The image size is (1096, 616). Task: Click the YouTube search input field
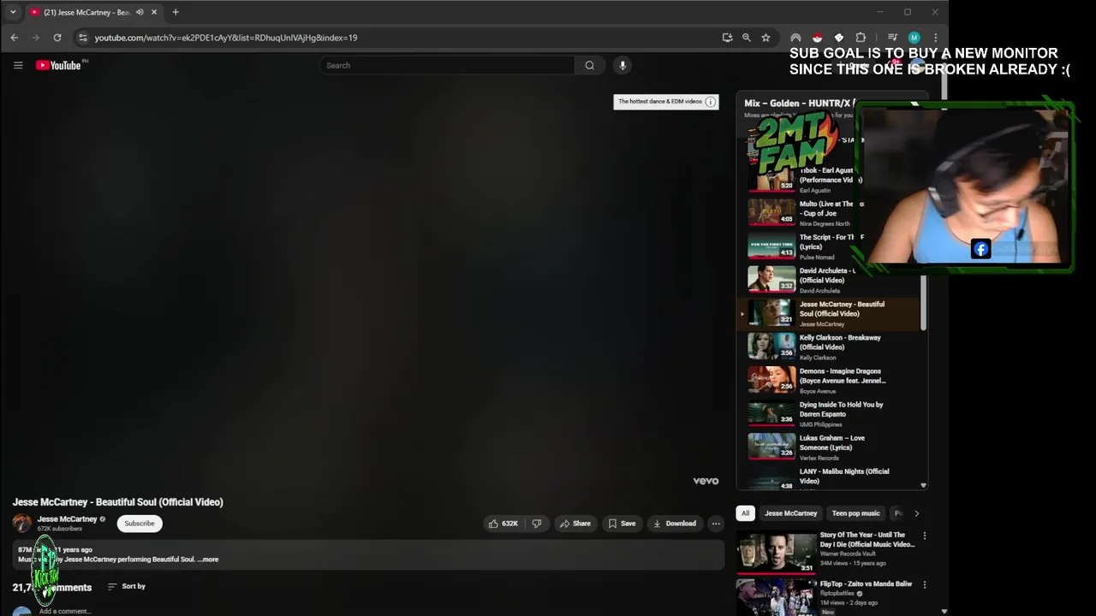click(446, 65)
